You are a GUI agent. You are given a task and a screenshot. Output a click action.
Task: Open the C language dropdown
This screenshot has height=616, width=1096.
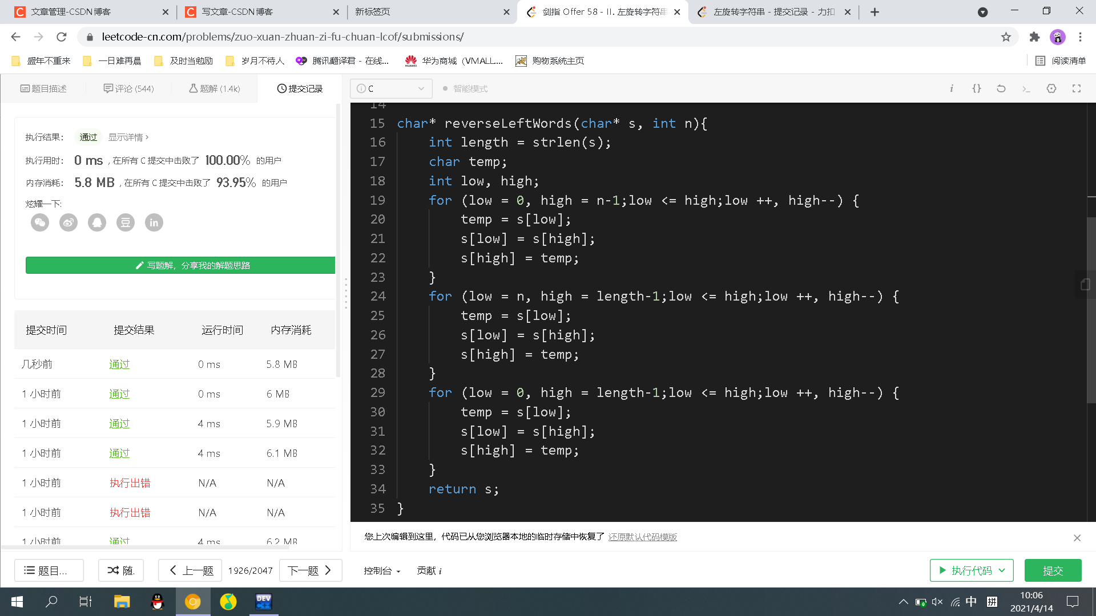coord(391,88)
